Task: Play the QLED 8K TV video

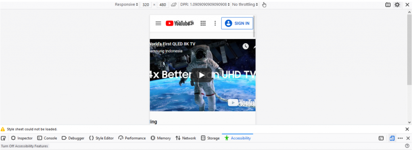Action: pyautogui.click(x=202, y=75)
